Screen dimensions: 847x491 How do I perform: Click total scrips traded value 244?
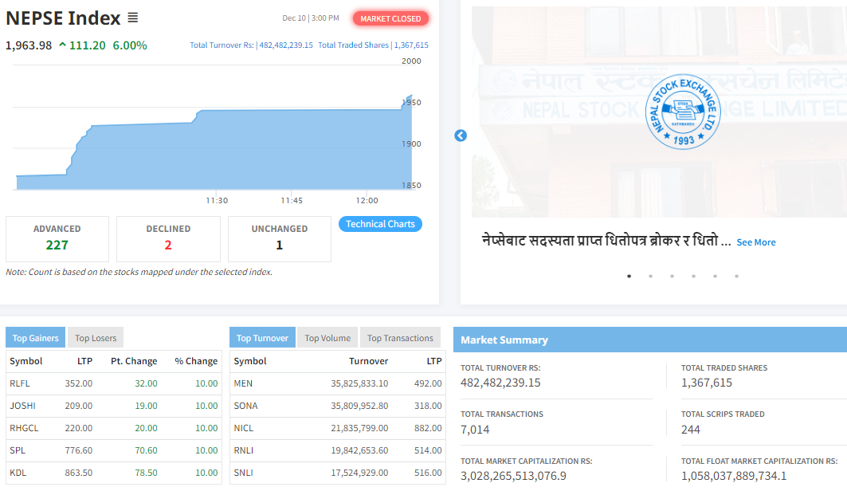coord(690,430)
